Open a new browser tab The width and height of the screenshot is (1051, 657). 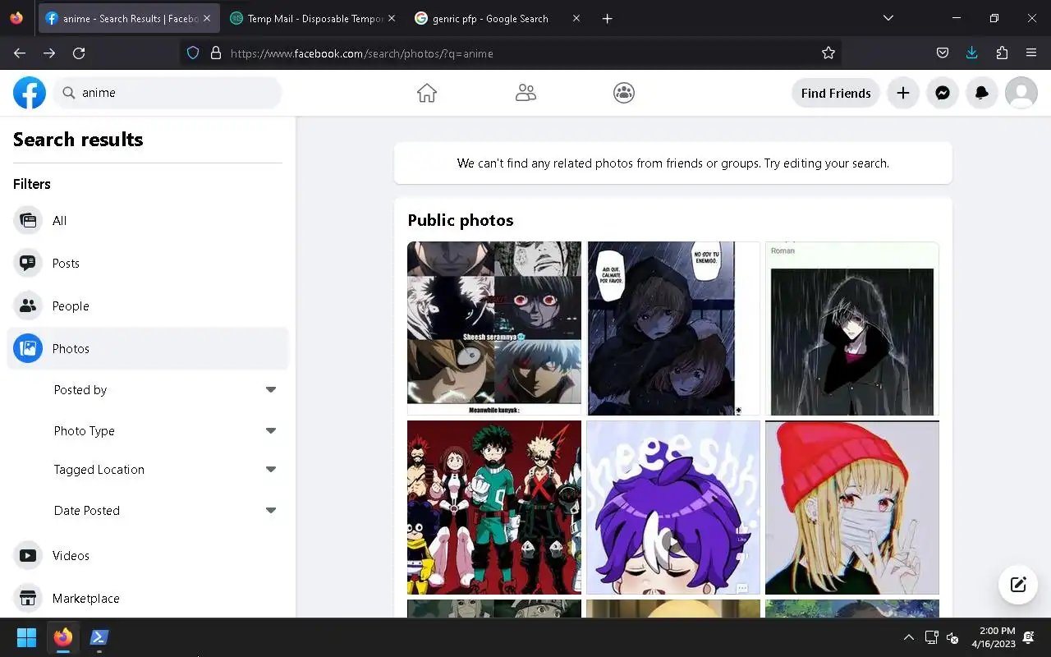click(x=607, y=18)
